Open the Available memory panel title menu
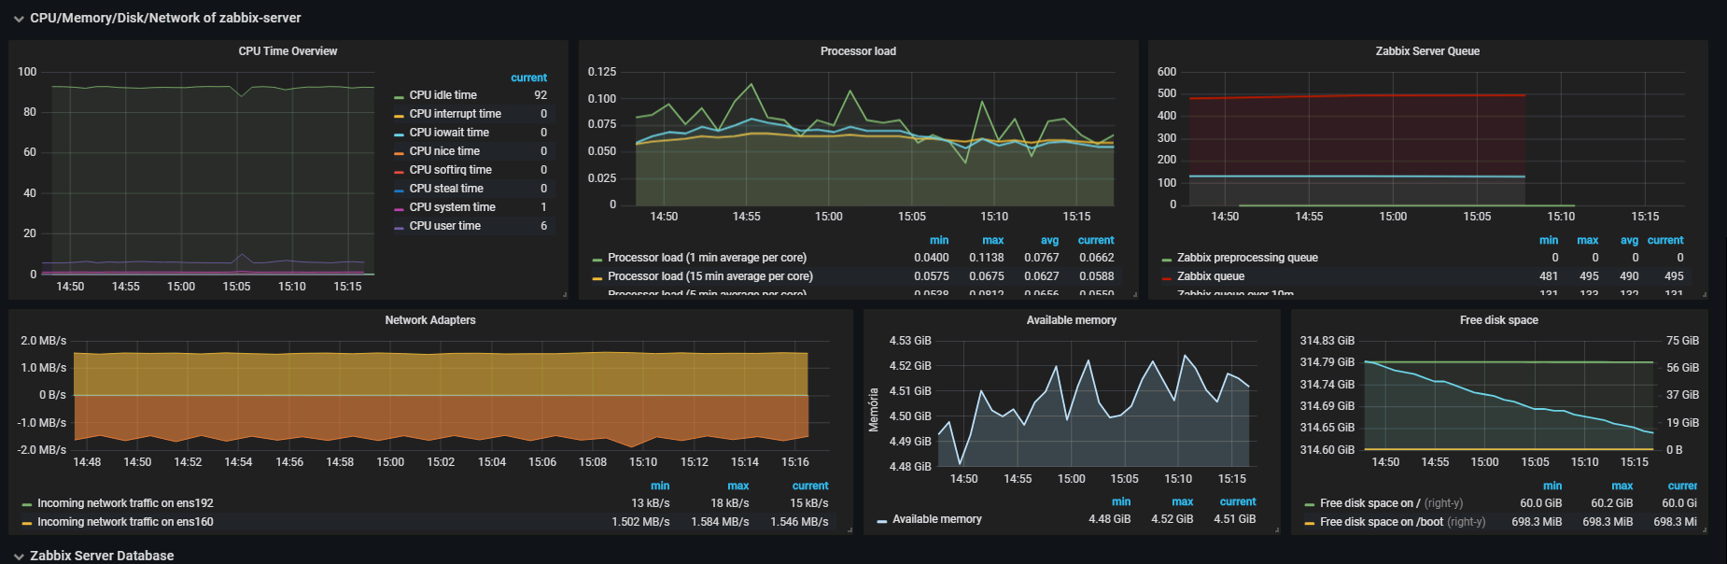The image size is (1727, 564). point(1072,320)
